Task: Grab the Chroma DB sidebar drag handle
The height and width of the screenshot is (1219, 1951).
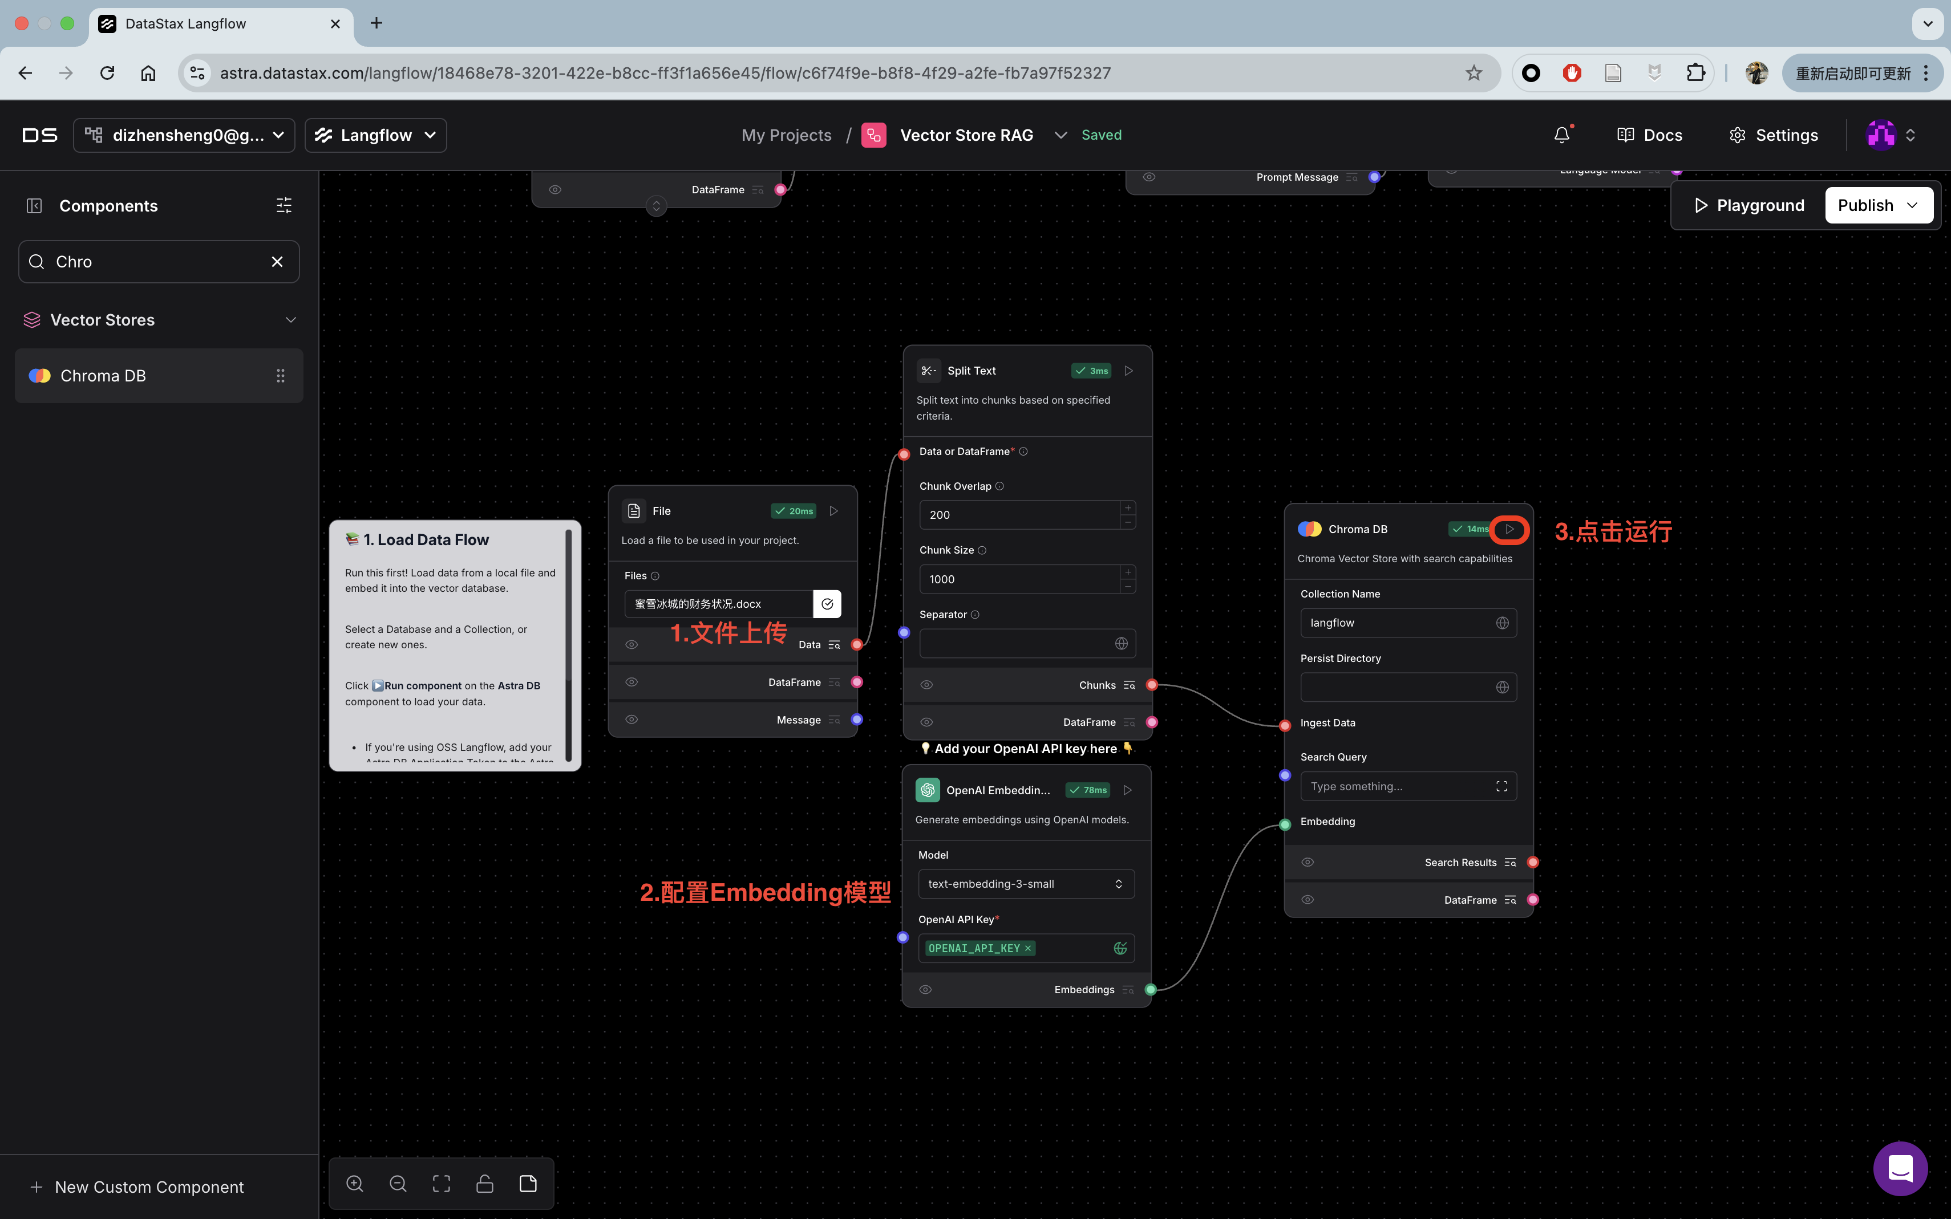Action: click(281, 376)
